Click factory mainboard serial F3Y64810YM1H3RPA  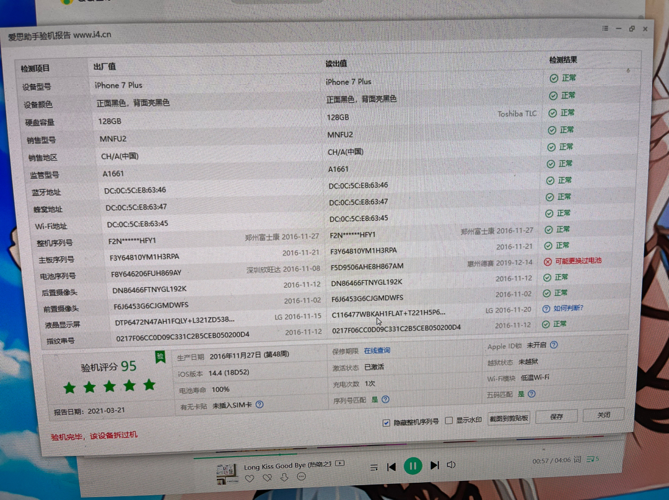(144, 257)
